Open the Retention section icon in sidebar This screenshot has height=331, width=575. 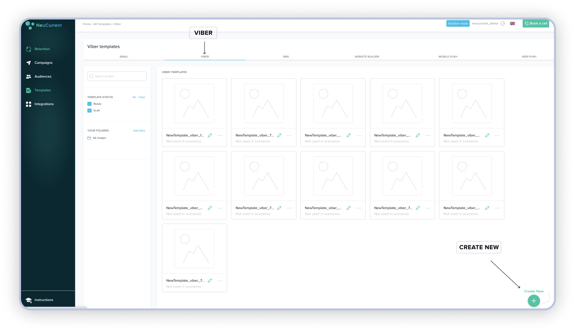28,49
